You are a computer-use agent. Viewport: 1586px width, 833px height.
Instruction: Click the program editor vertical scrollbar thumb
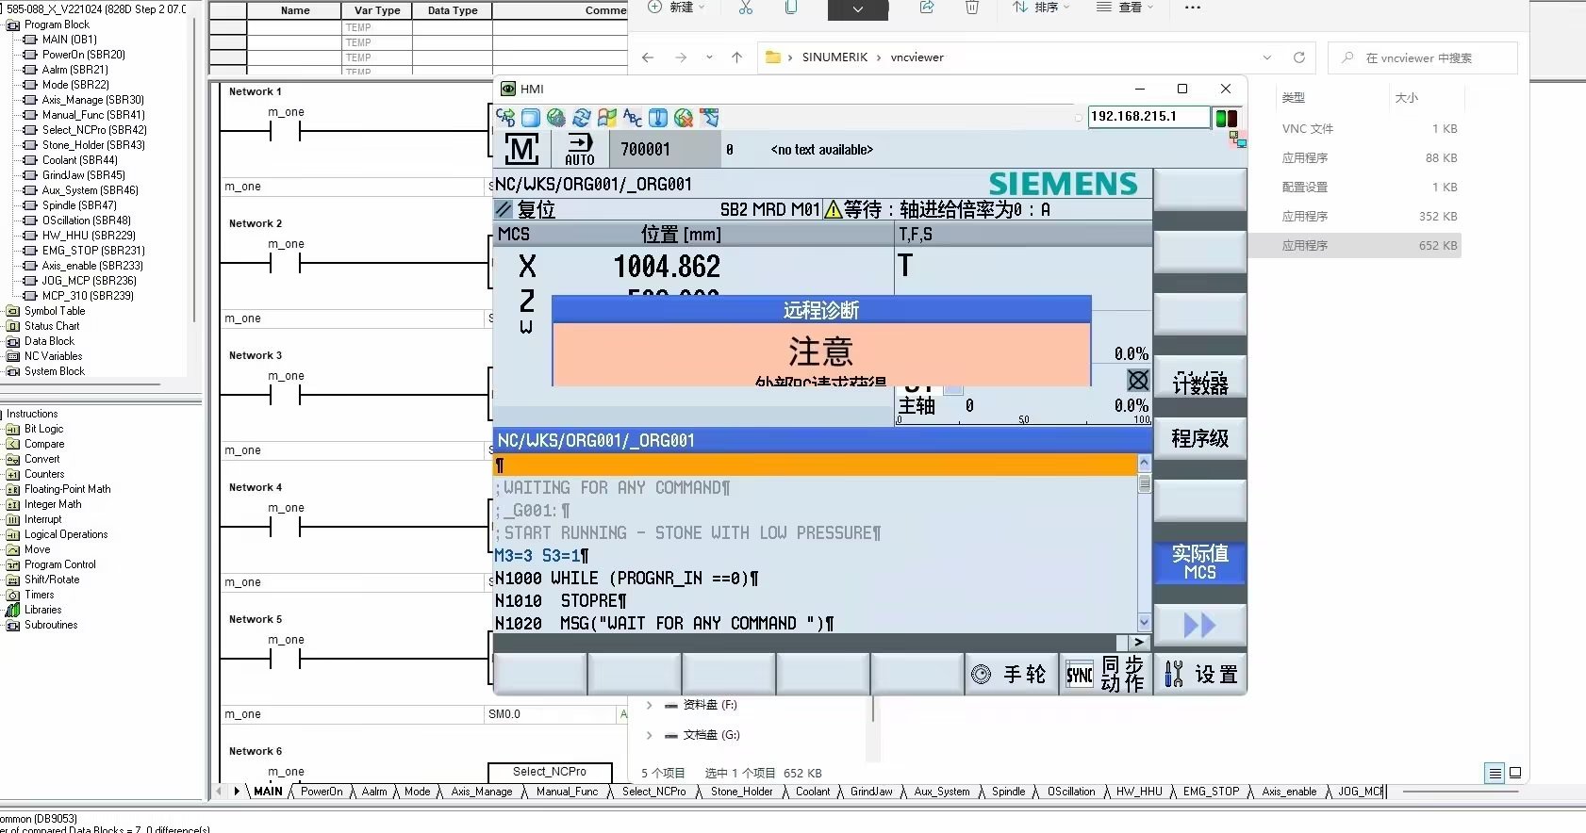pyautogui.click(x=1145, y=484)
